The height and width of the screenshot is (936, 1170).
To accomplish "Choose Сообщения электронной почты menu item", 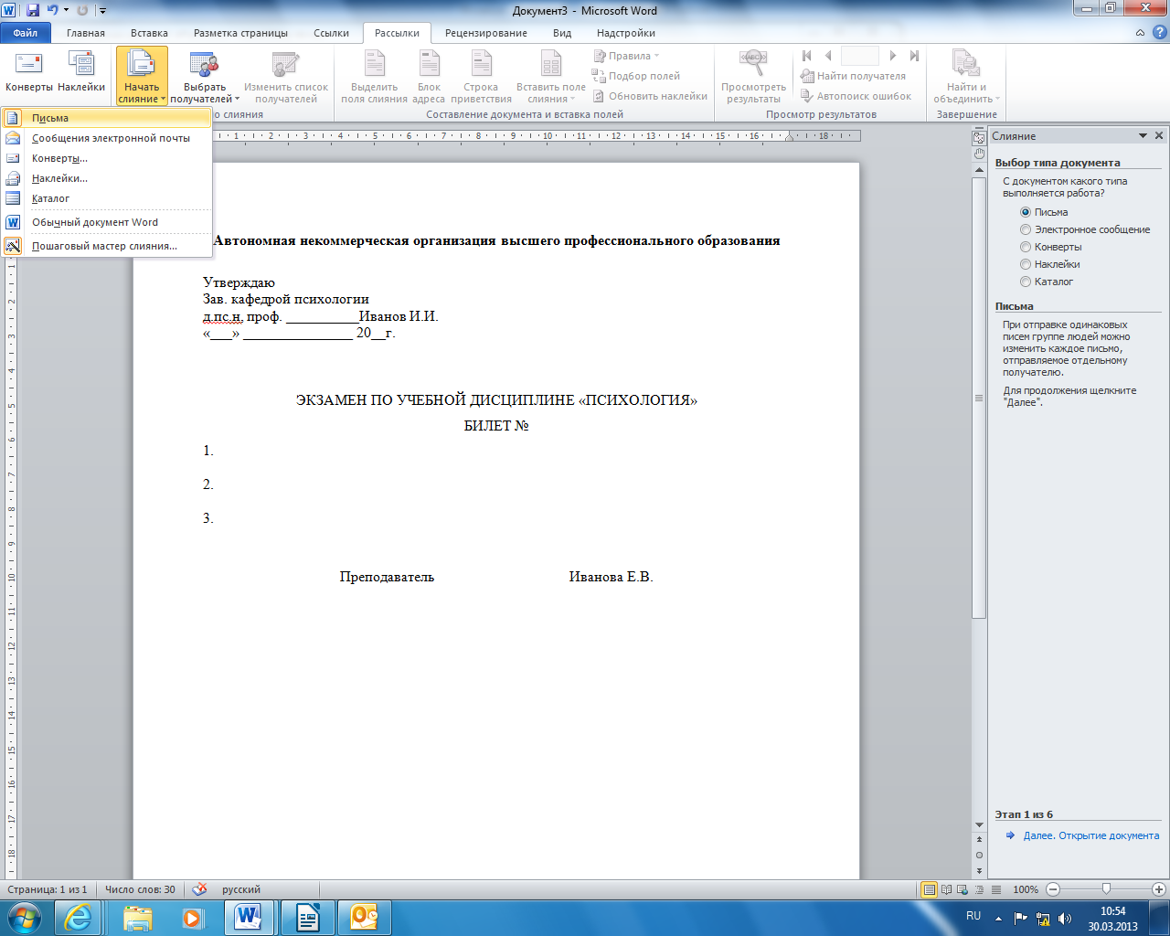I will pyautogui.click(x=111, y=138).
